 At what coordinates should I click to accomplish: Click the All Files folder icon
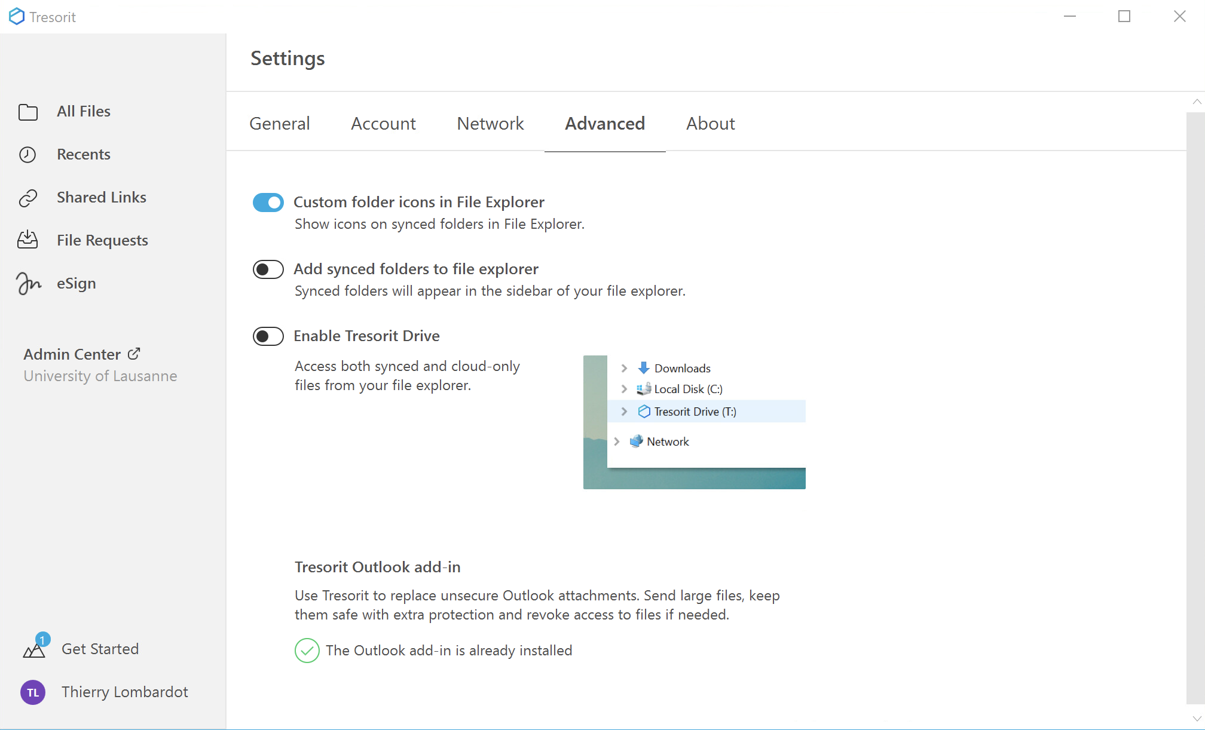pos(28,112)
